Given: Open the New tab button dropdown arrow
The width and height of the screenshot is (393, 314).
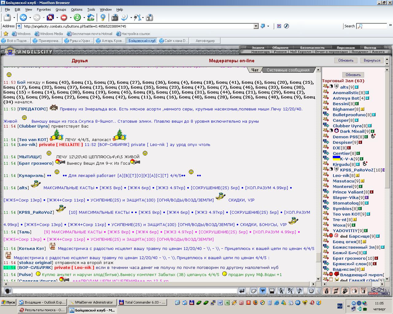Looking at the screenshot, I should click(14, 18).
